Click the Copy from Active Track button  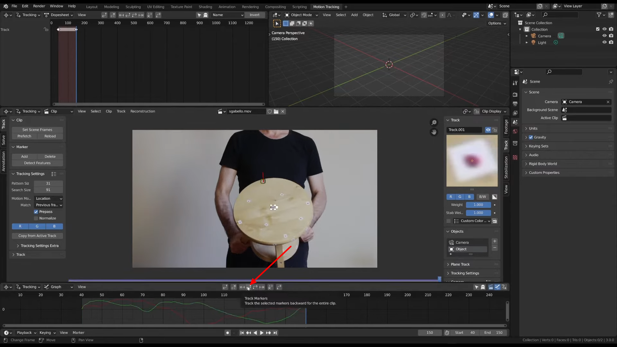click(37, 235)
